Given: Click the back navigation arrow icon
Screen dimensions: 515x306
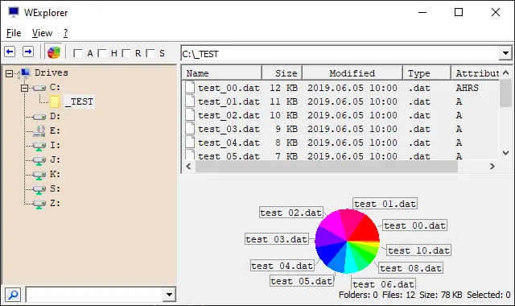Looking at the screenshot, I should (x=10, y=52).
